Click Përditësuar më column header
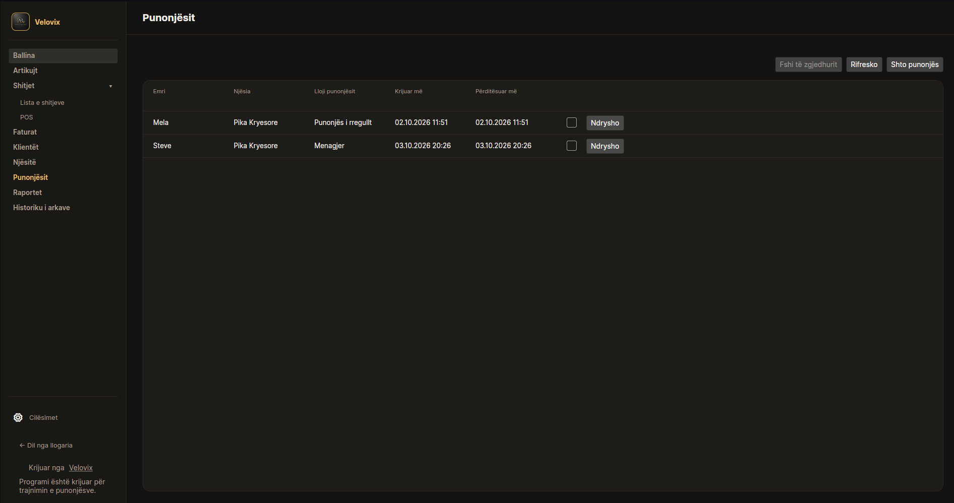This screenshot has height=503, width=954. click(496, 91)
